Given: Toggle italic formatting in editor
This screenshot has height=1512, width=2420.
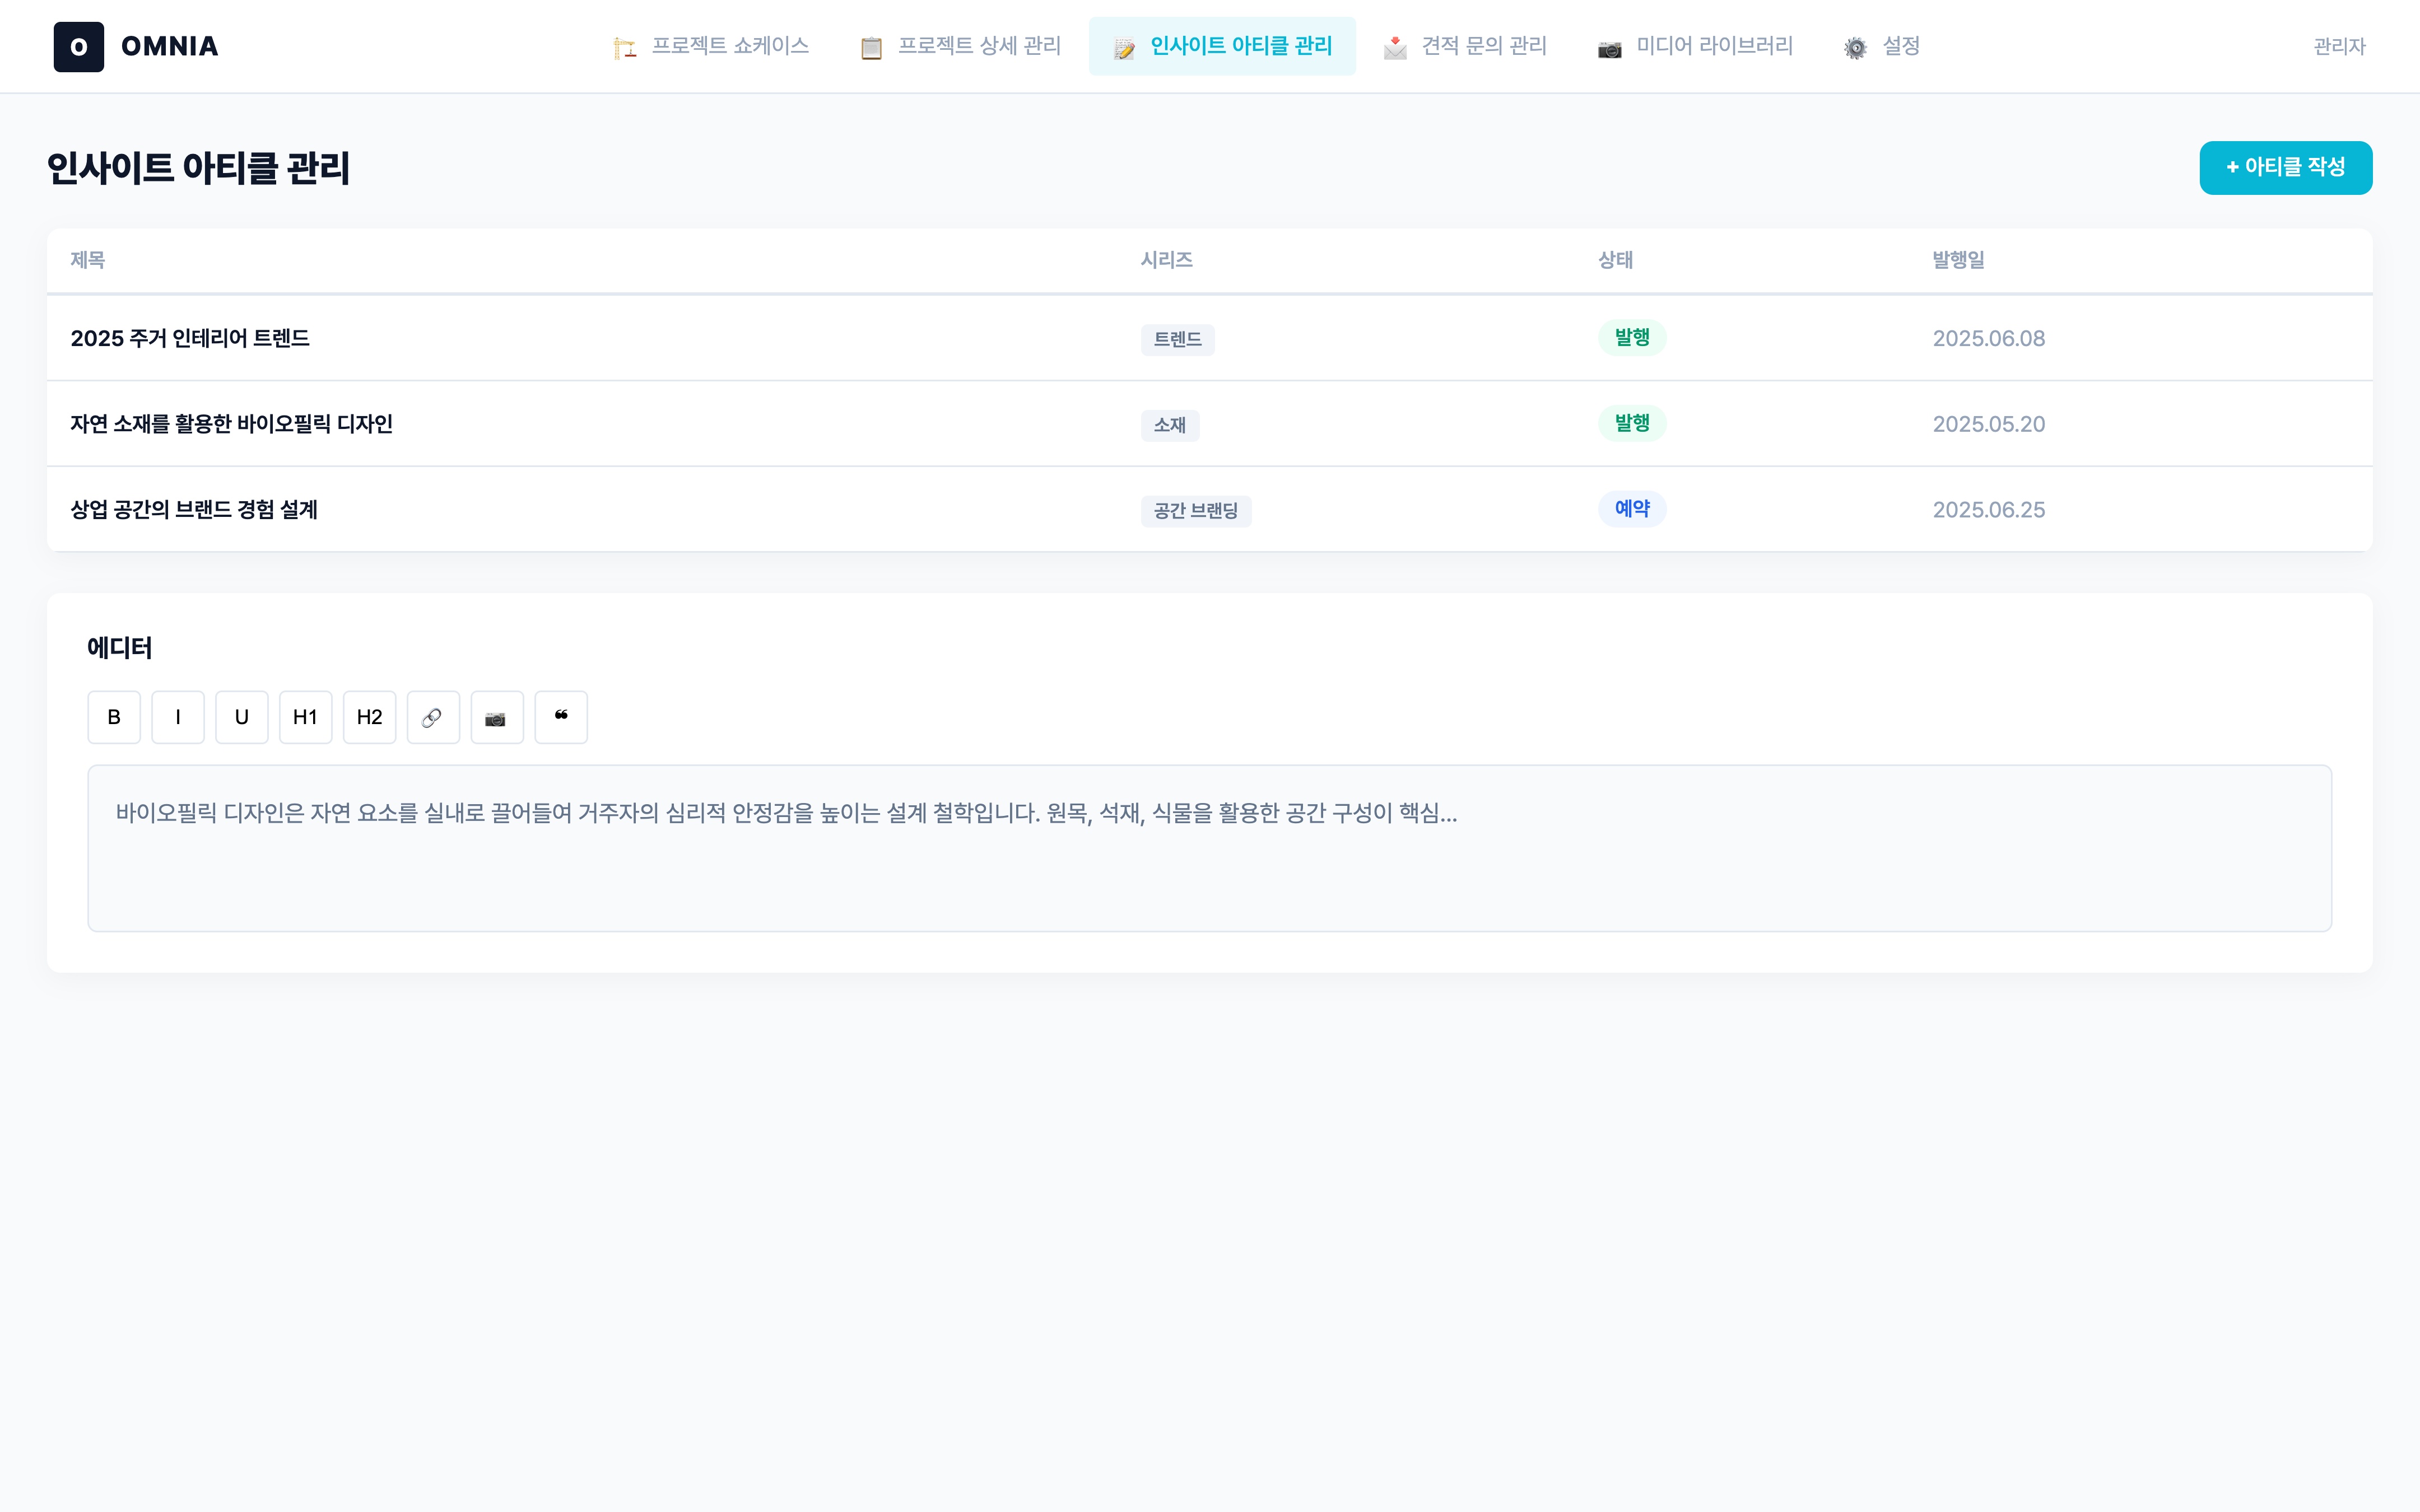Looking at the screenshot, I should pos(178,717).
